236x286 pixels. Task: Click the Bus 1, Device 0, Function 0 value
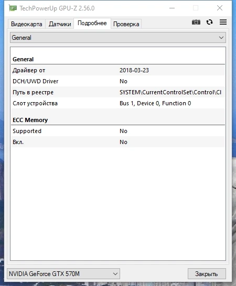coord(155,103)
